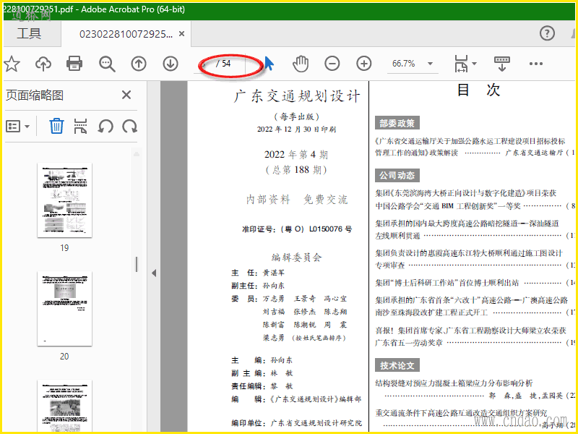Viewport: 578px width, 434px height.
Task: Print the document with printer icon
Action: click(x=74, y=64)
